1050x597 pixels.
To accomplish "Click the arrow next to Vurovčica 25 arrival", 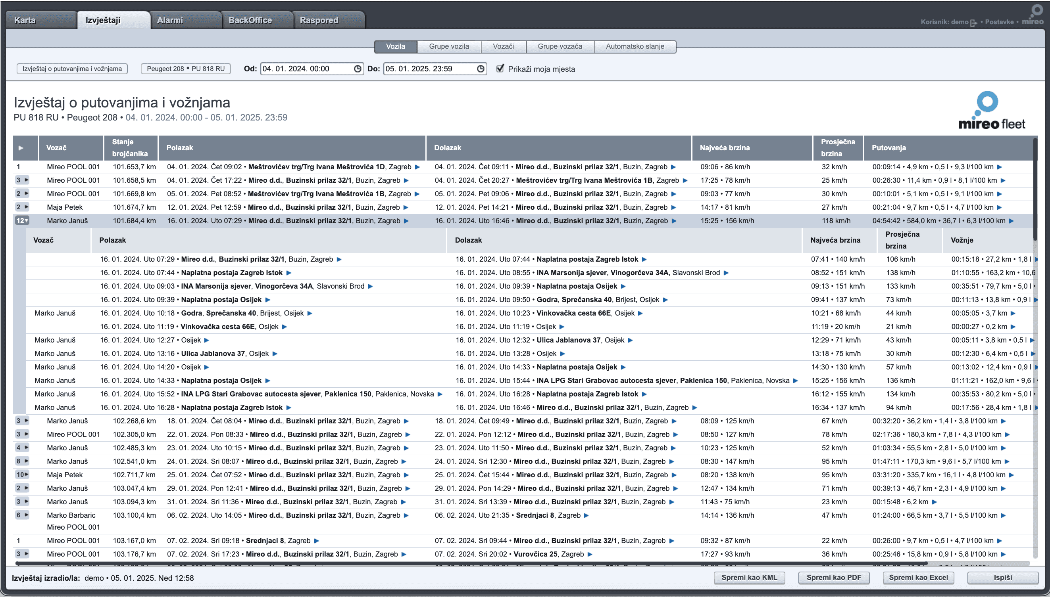I will tap(590, 554).
